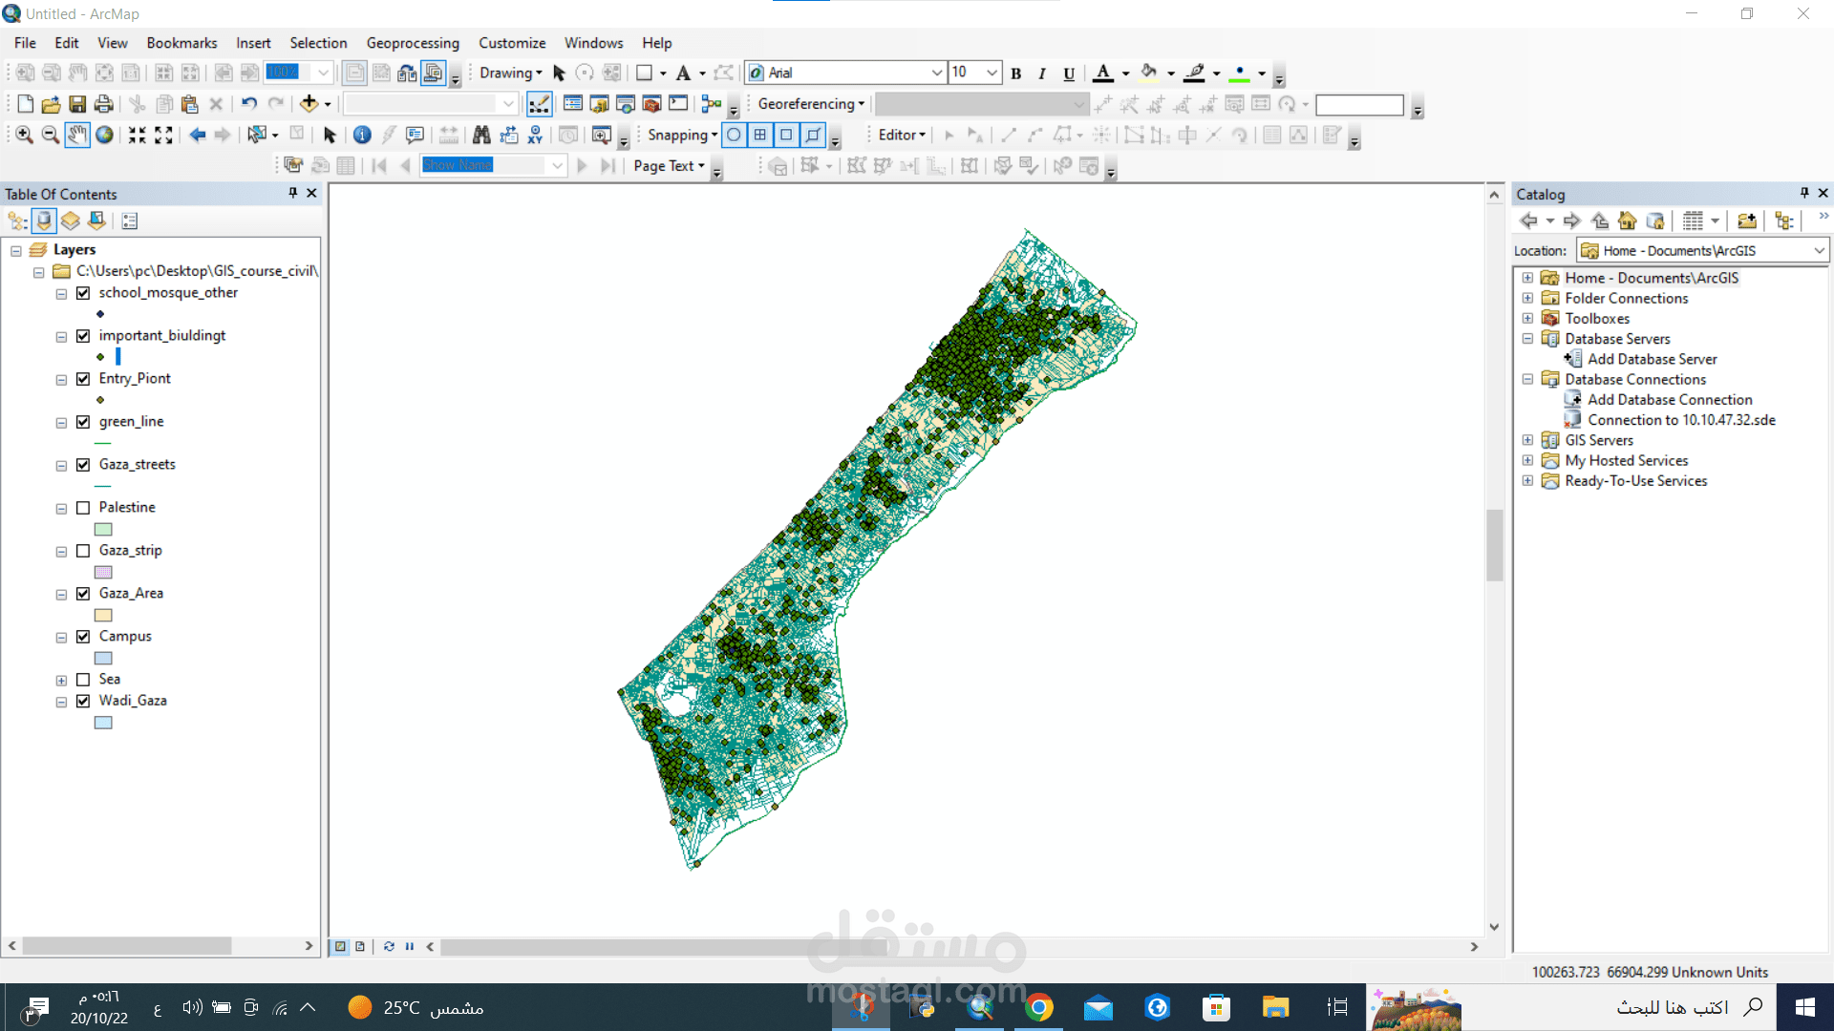
Task: Expand the Sea layer legend
Action: [x=61, y=681]
